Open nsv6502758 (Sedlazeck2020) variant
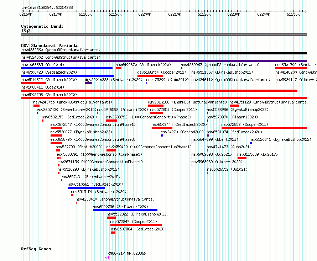 tap(49, 95)
